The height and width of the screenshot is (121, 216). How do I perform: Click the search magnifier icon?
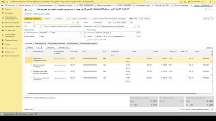click(x=146, y=2)
